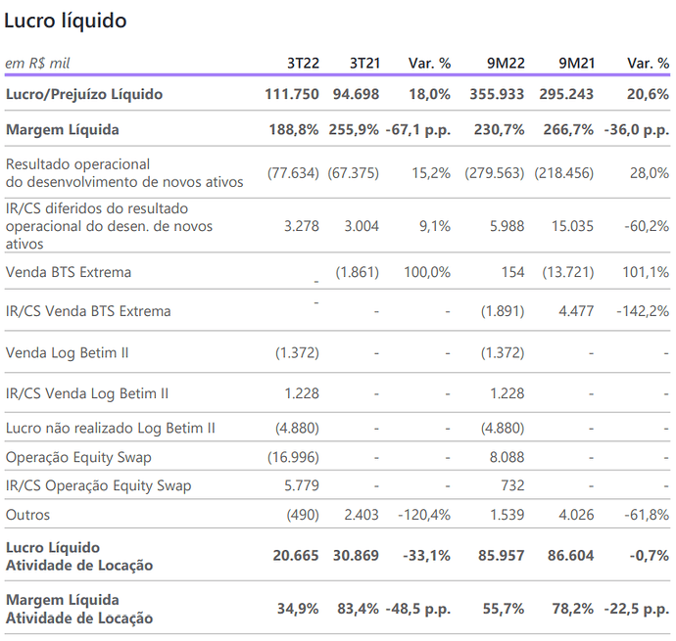Select the (16.996) Equity Swap value
The image size is (676, 641).
pyautogui.click(x=293, y=457)
